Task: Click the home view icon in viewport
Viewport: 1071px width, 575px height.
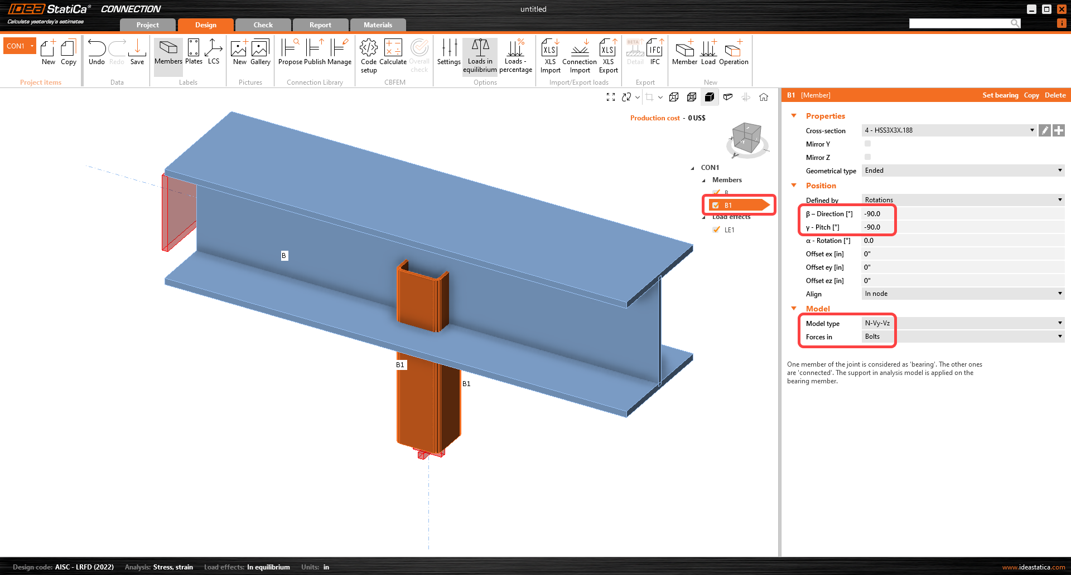Action: point(764,97)
